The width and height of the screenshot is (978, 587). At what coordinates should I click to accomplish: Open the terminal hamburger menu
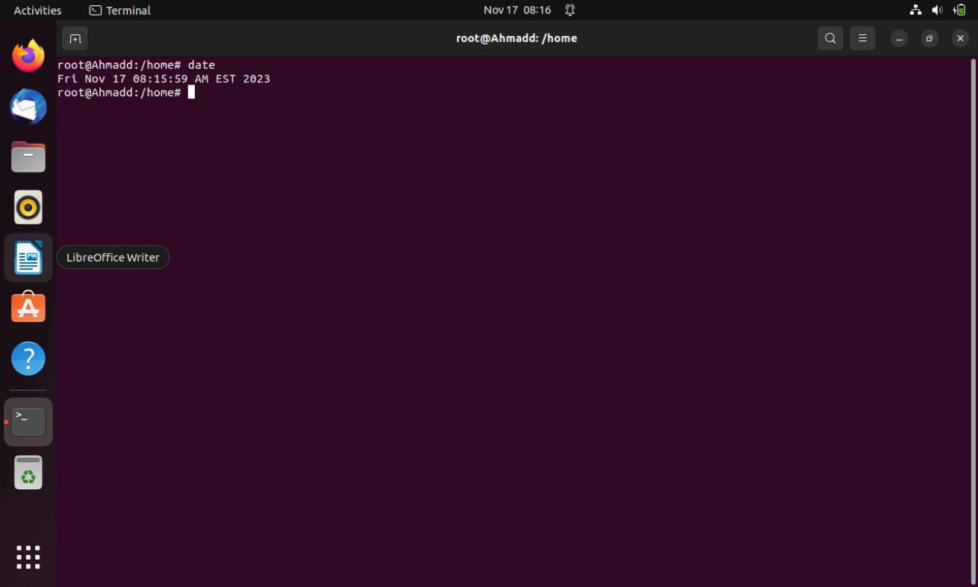coord(862,38)
